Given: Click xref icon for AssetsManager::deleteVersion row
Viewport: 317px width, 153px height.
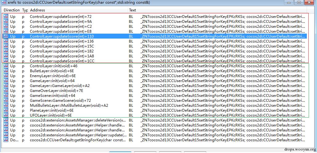Looking at the screenshot, I should click(6, 120).
